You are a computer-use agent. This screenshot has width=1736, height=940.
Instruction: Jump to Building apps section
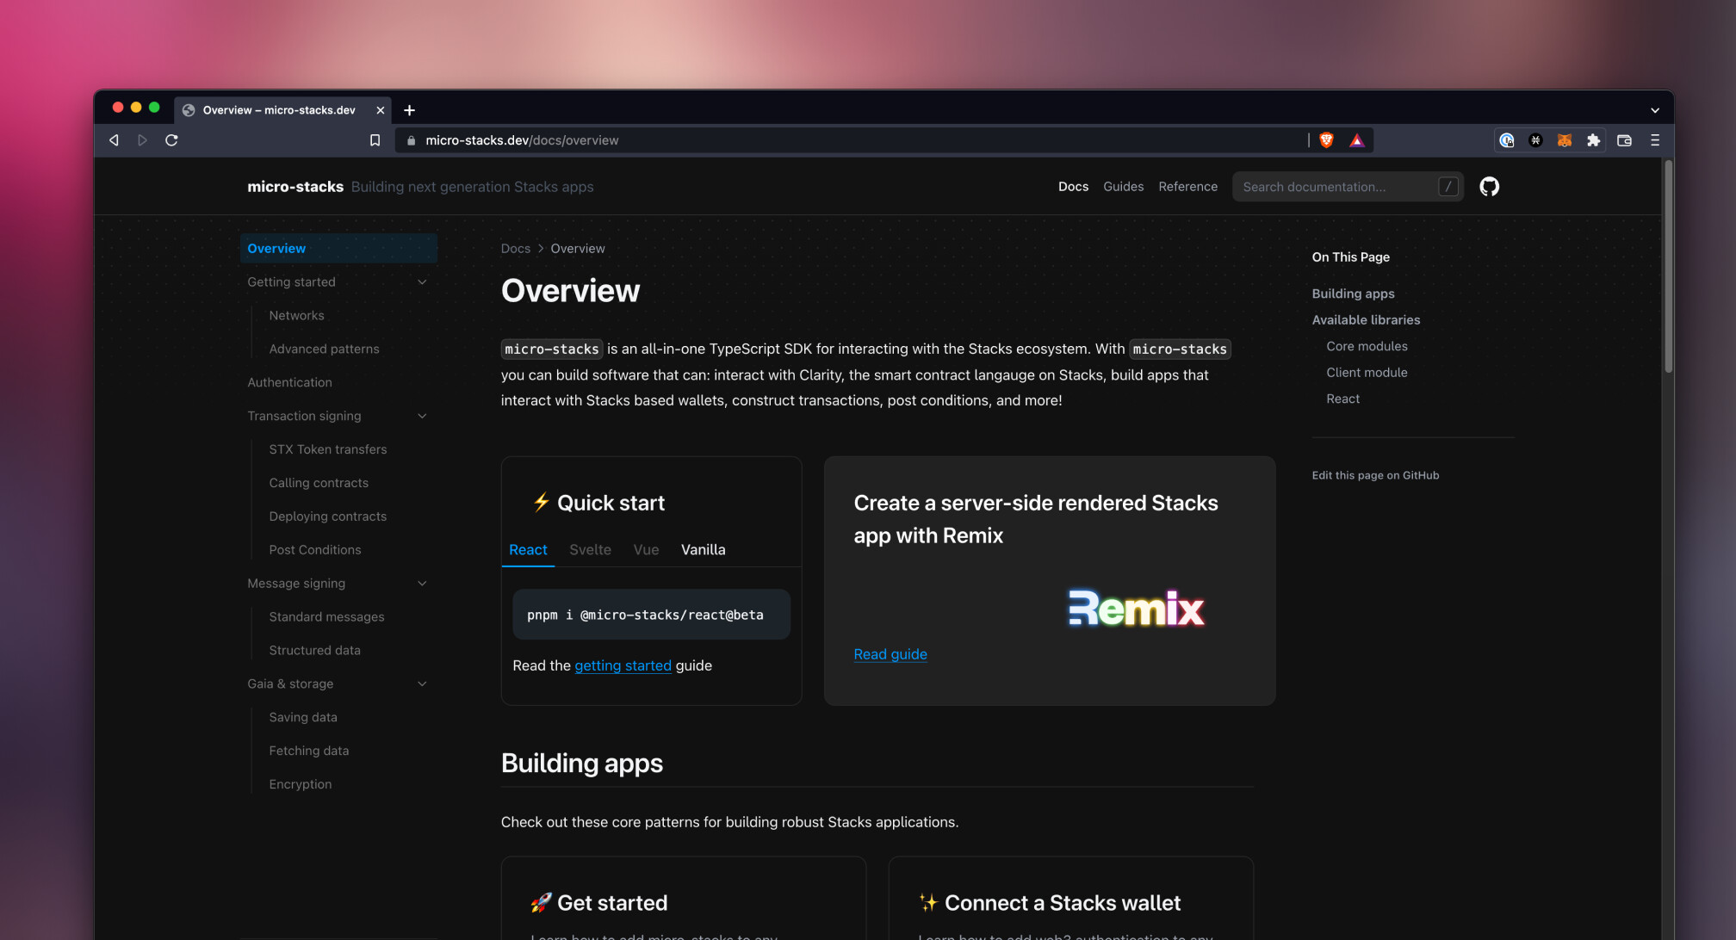click(x=1353, y=294)
